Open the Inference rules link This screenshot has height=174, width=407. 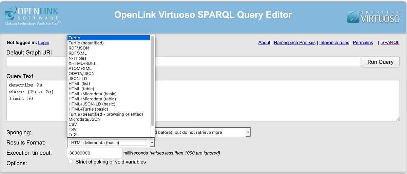pyautogui.click(x=334, y=42)
